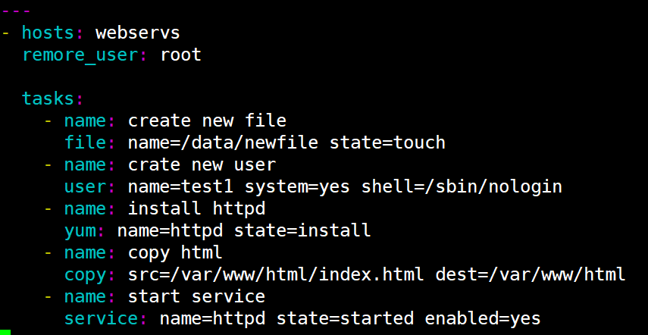Click shell=/sbin/nologin parameter
Viewport: 648px width, 335px height.
coord(462,186)
